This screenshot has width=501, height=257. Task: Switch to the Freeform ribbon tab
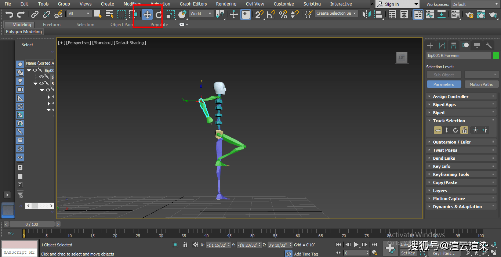point(51,25)
